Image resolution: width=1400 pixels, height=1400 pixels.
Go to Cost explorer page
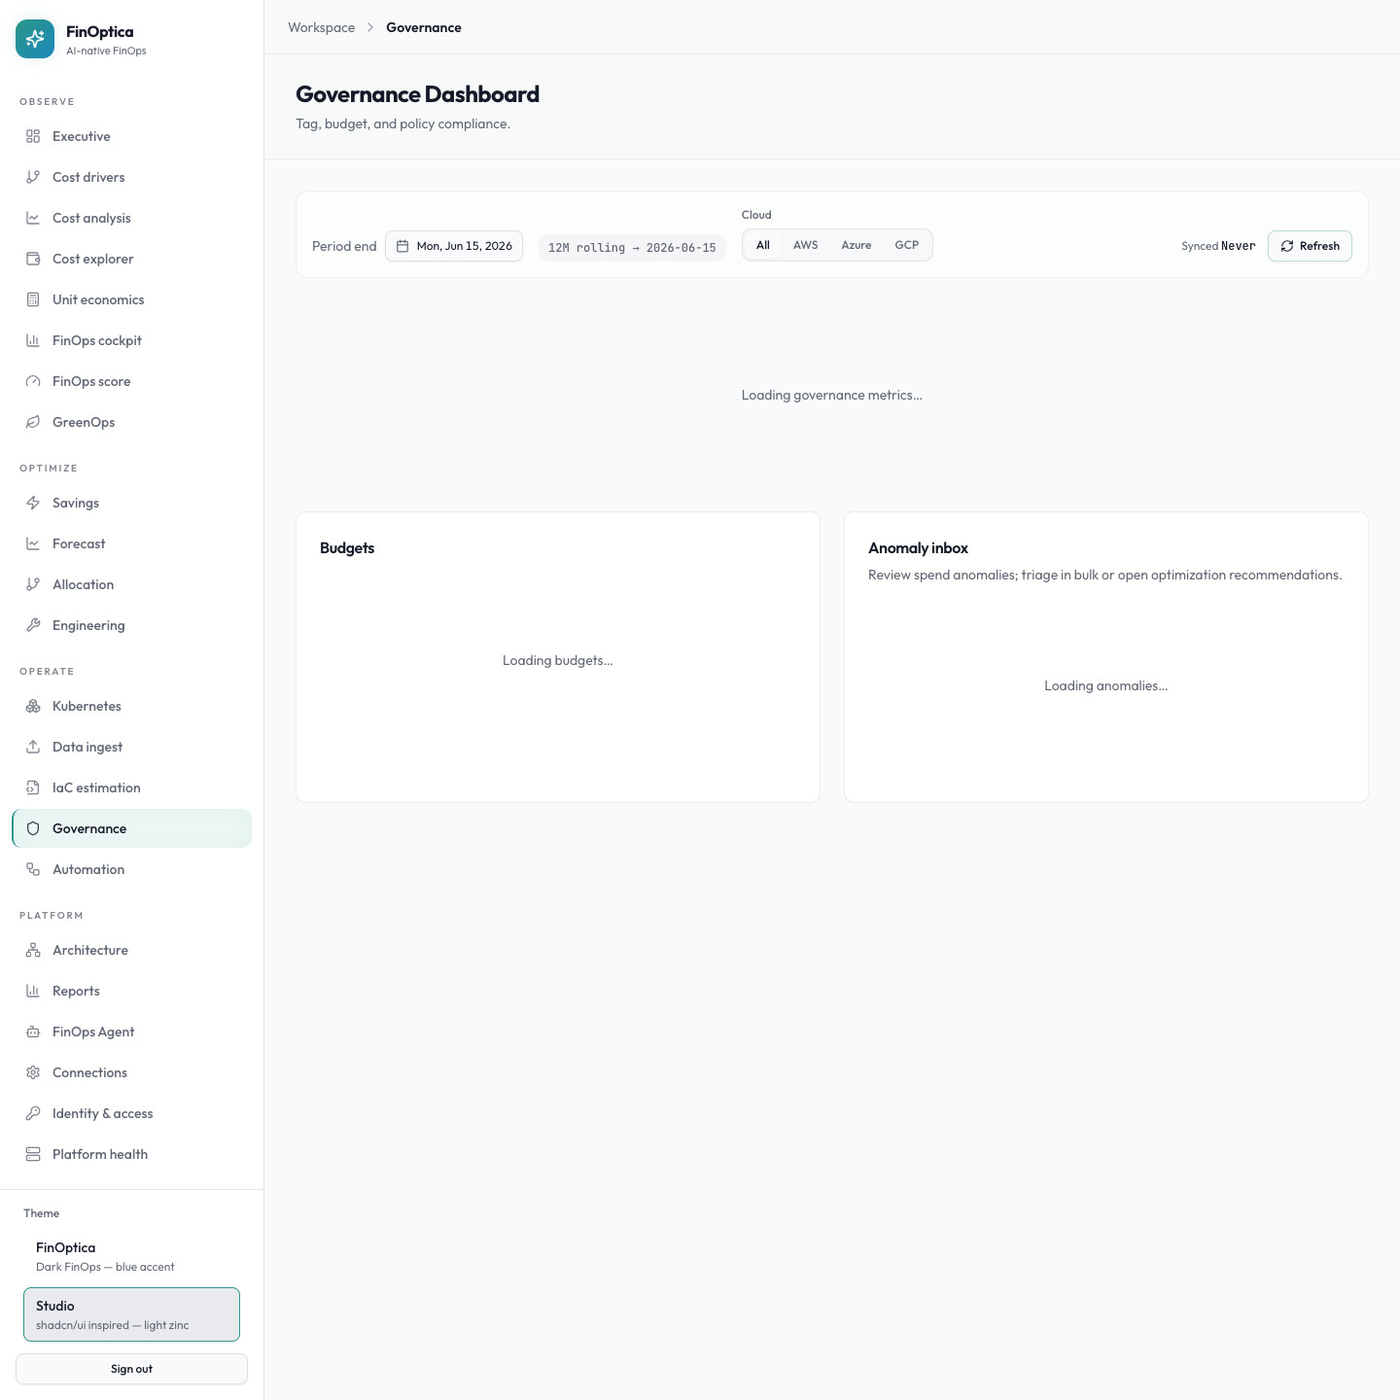coord(131,259)
